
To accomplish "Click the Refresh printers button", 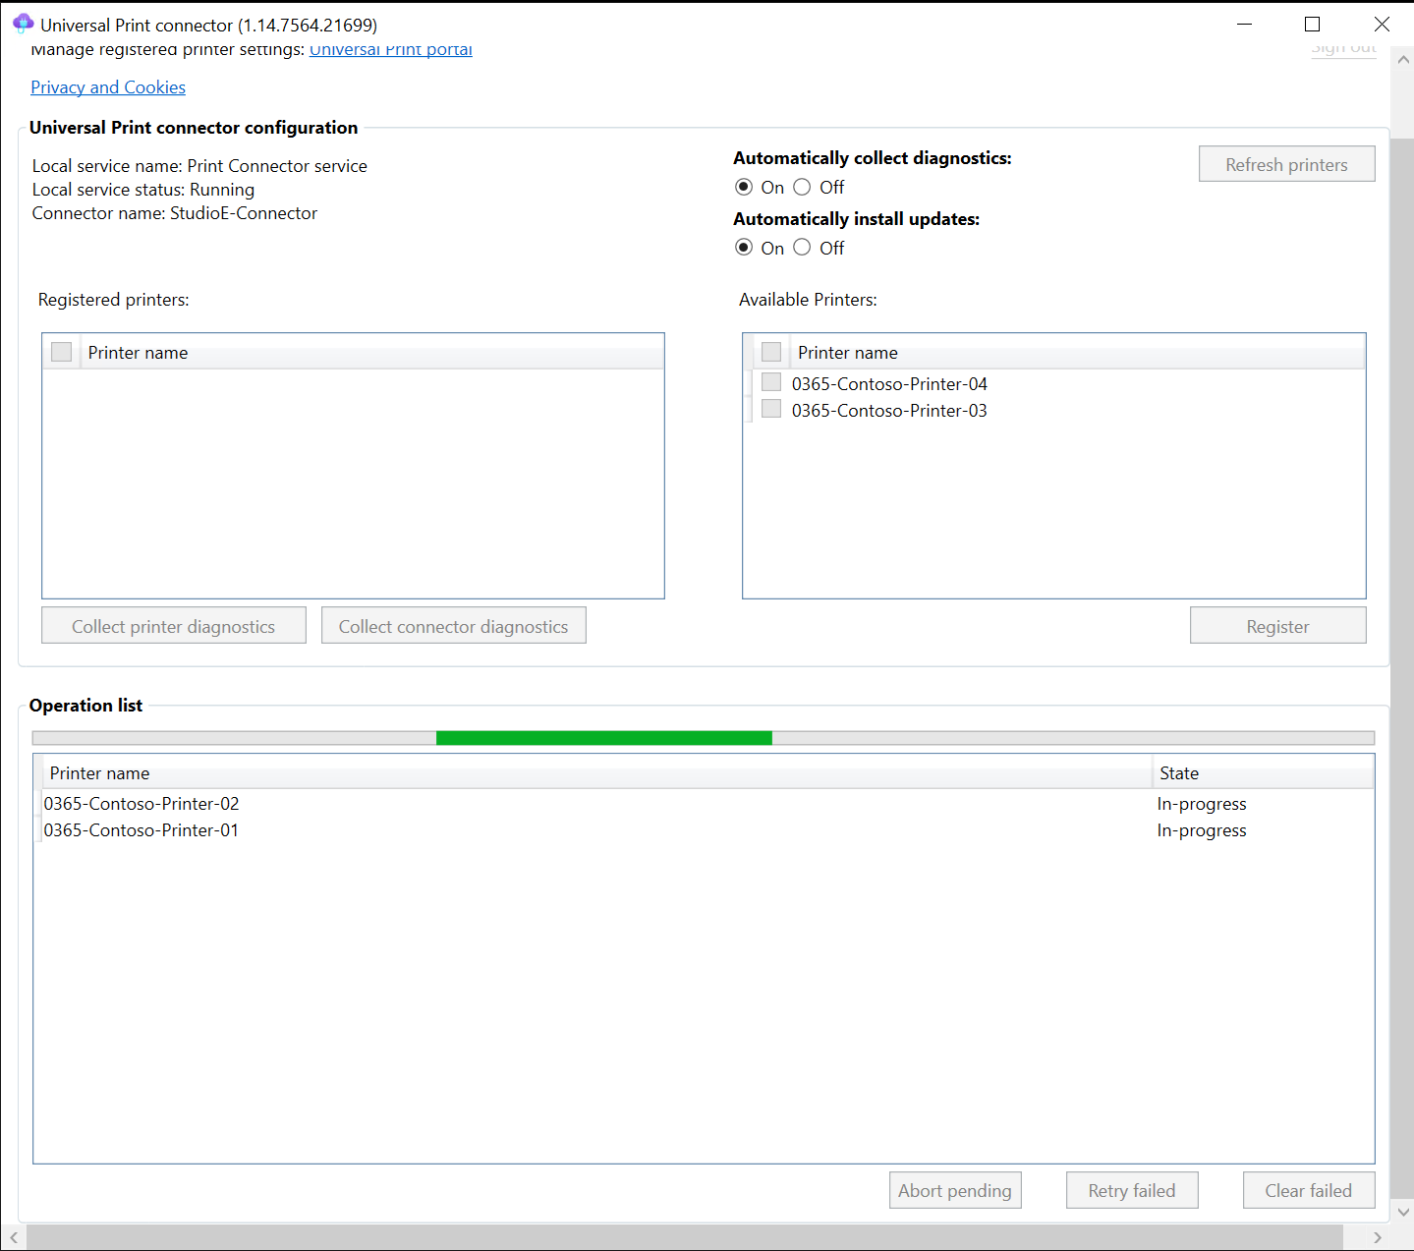I will tap(1286, 164).
